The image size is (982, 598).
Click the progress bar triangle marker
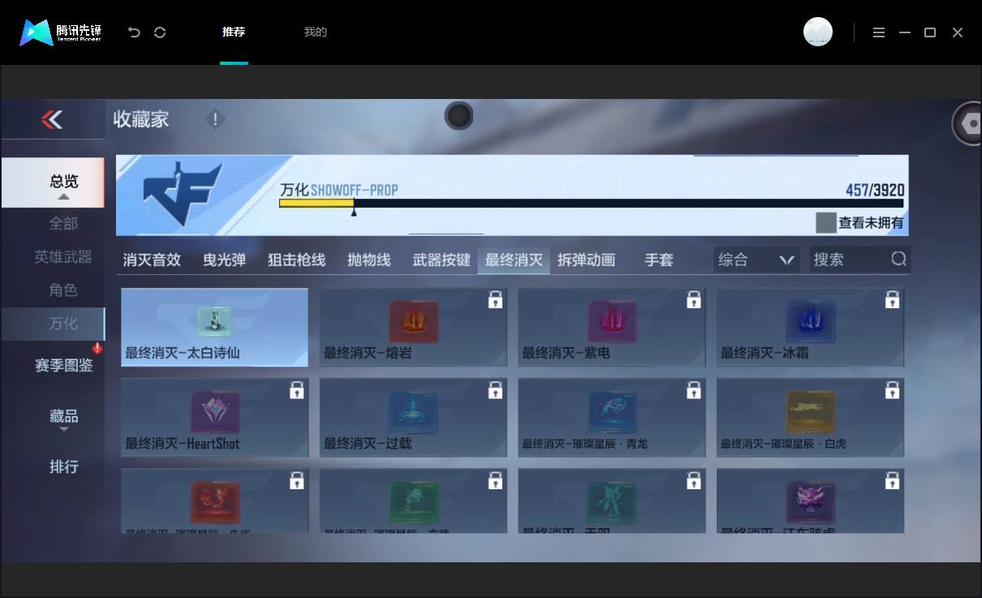[353, 211]
